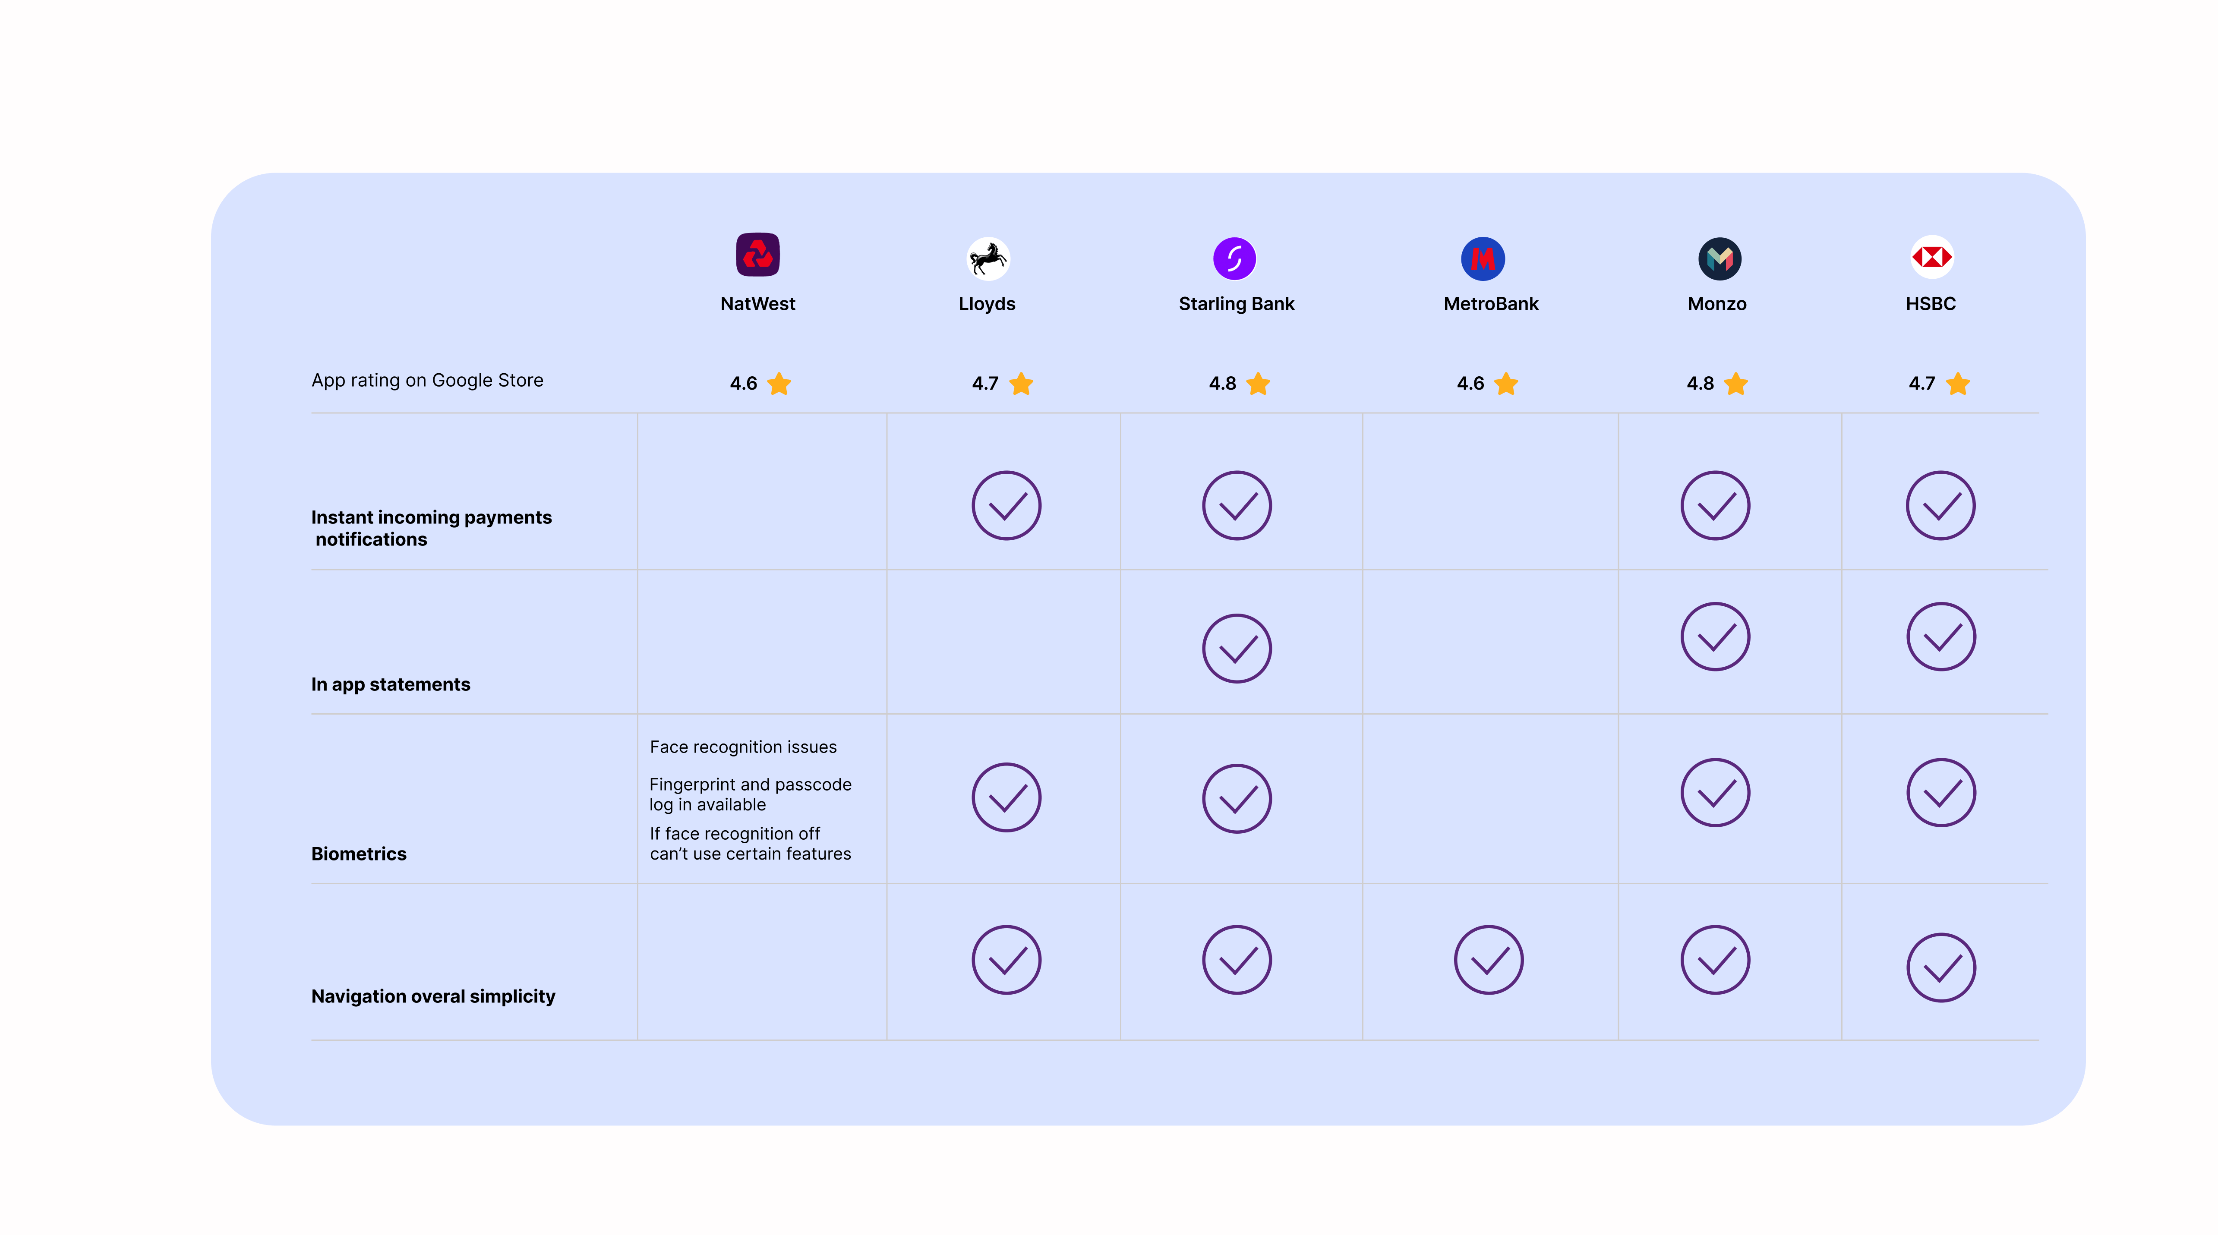Click the NatWest logo icon
Image resolution: width=2218 pixels, height=1235 pixels.
pyautogui.click(x=758, y=255)
